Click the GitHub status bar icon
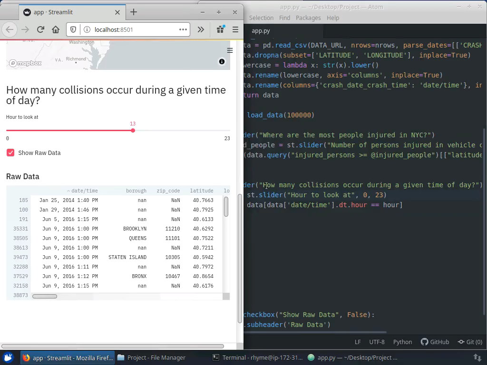The height and width of the screenshot is (365, 487). click(435, 342)
